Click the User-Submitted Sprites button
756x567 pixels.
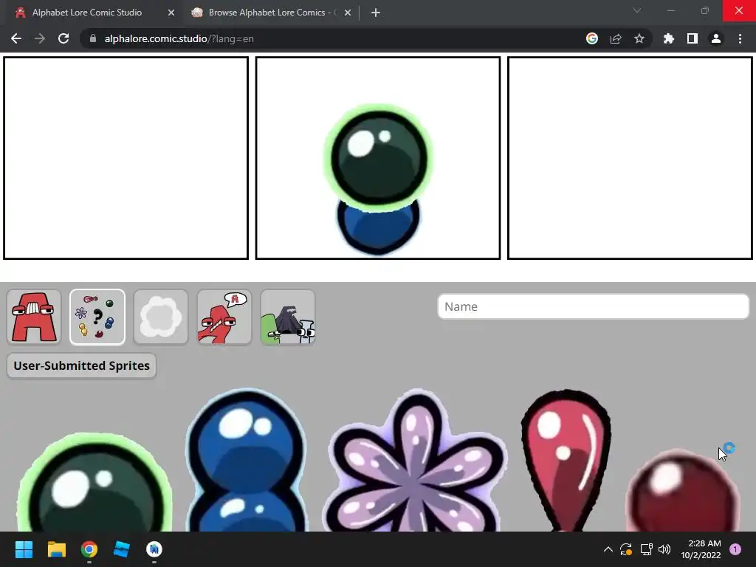click(81, 366)
